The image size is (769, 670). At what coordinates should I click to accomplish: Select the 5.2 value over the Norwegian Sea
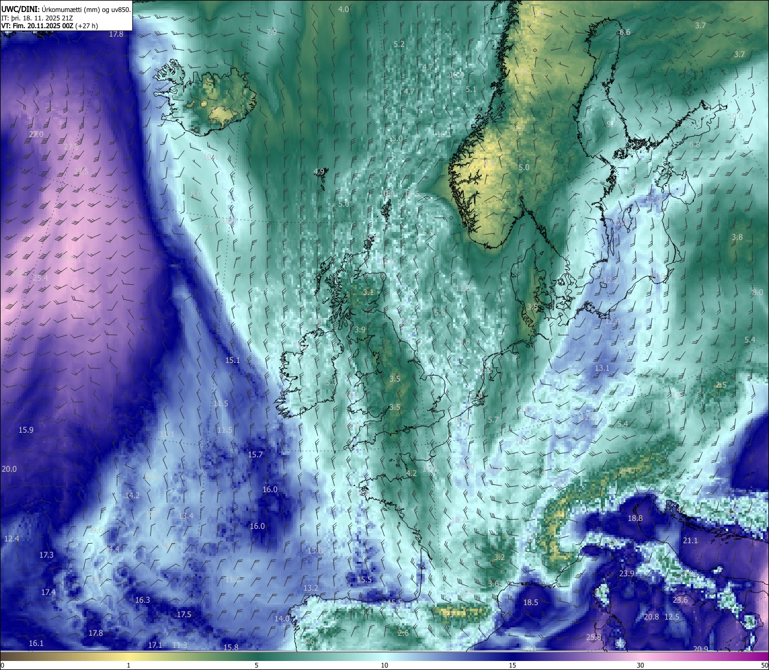399,44
